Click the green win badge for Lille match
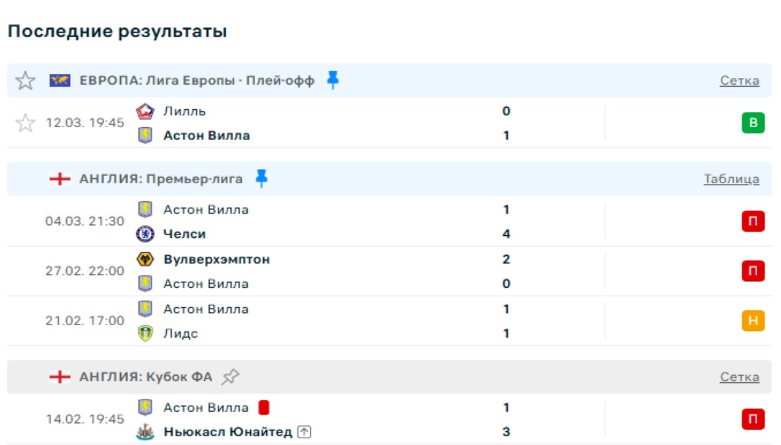 pos(753,123)
